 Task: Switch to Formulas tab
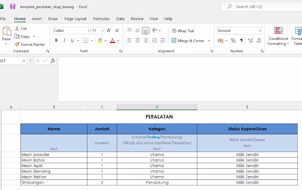[101, 19]
